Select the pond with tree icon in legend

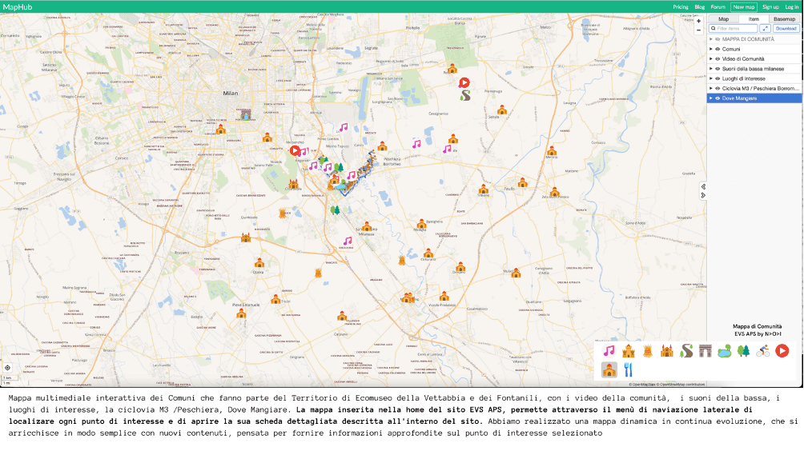tap(725, 351)
